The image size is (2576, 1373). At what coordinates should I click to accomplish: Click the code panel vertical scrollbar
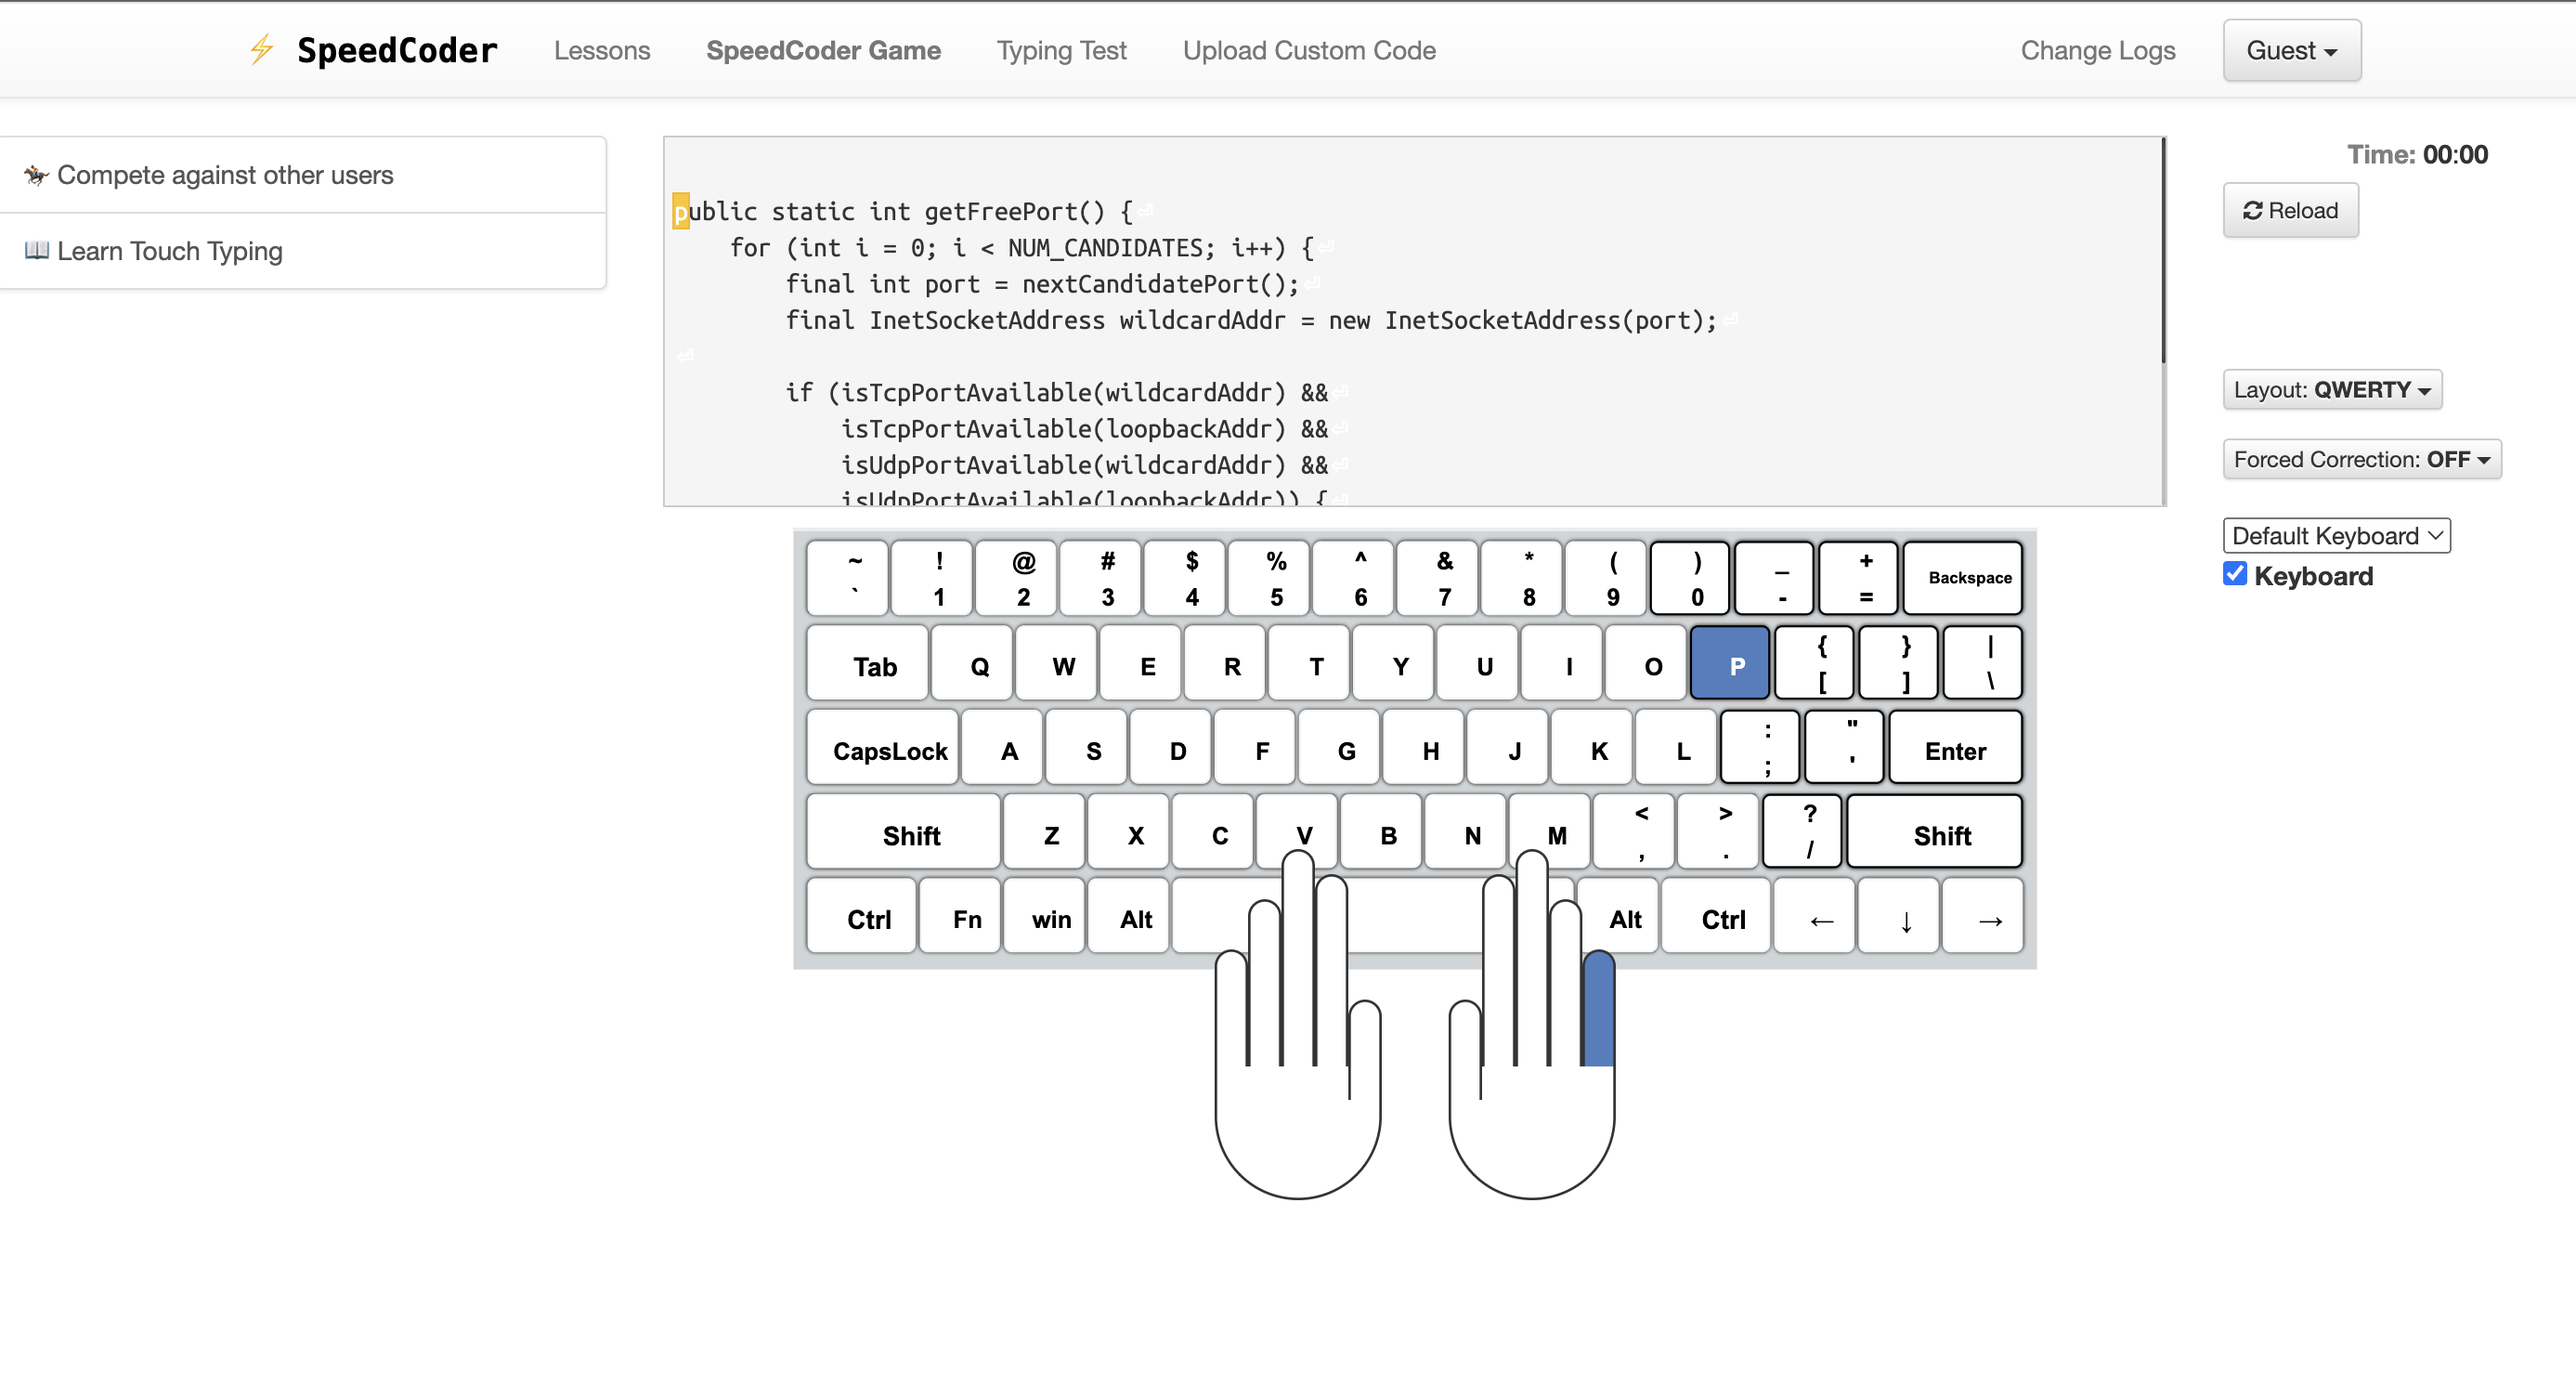(x=2162, y=250)
